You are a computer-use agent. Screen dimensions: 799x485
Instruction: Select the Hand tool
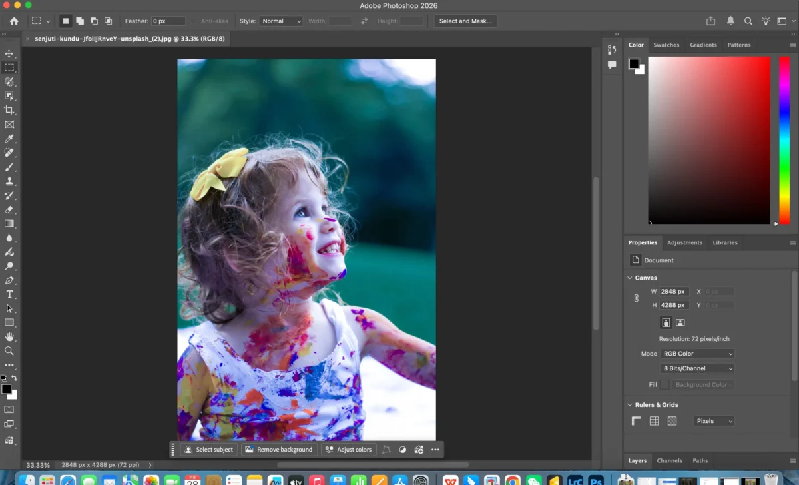[x=9, y=337]
